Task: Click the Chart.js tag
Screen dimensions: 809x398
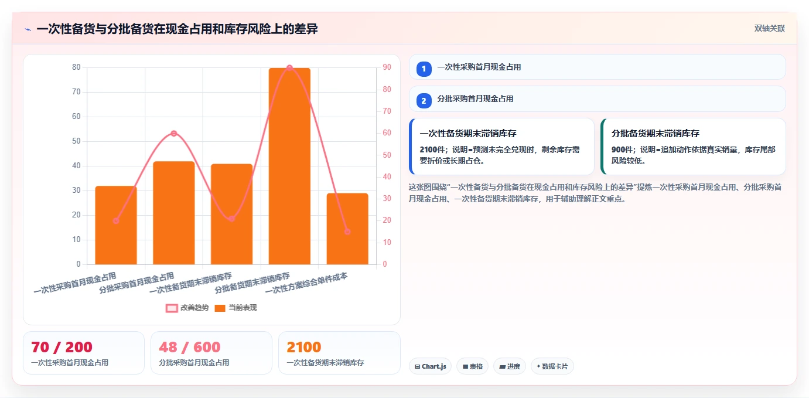Action: click(x=430, y=366)
